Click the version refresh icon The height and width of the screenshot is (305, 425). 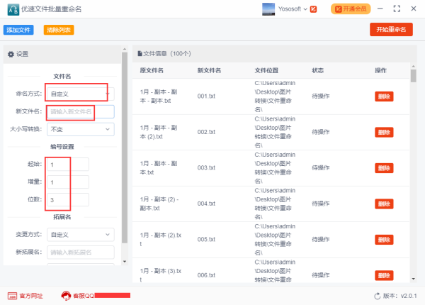[377, 296]
